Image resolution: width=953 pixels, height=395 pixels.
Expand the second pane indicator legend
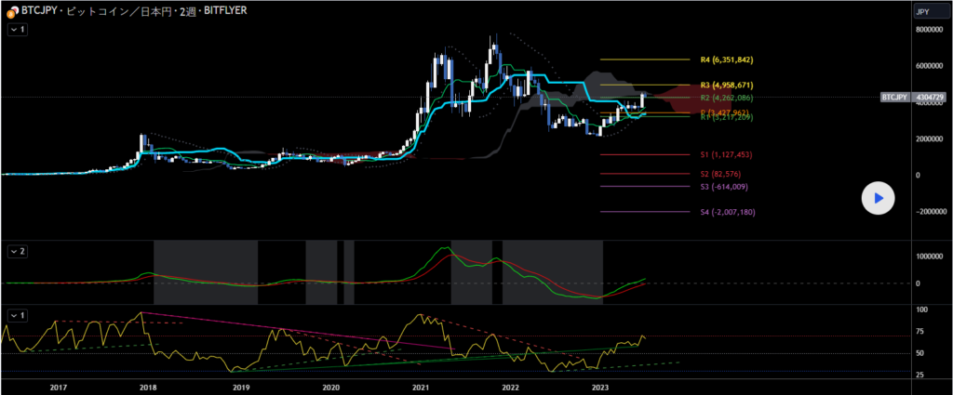19,251
